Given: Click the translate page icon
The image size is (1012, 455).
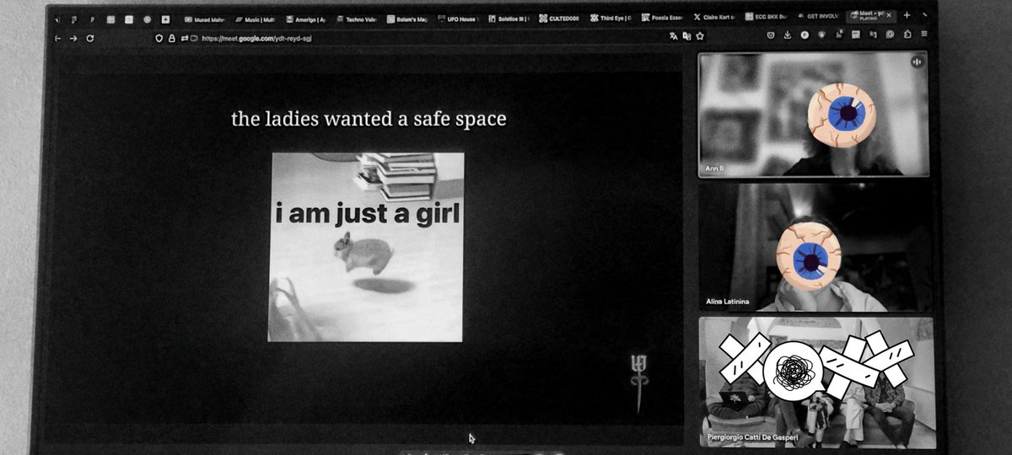Looking at the screenshot, I should click(673, 36).
